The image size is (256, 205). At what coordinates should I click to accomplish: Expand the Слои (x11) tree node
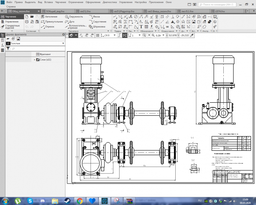(x=35, y=60)
